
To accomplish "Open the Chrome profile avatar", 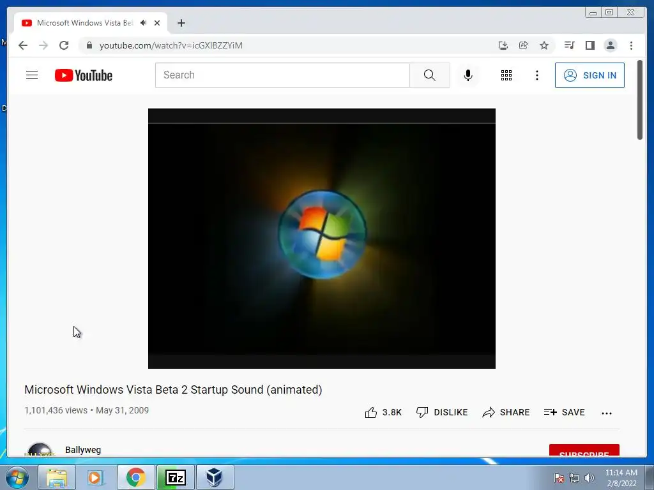I will (610, 45).
